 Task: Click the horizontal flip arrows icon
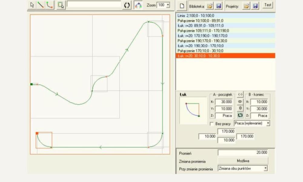click(x=240, y=102)
